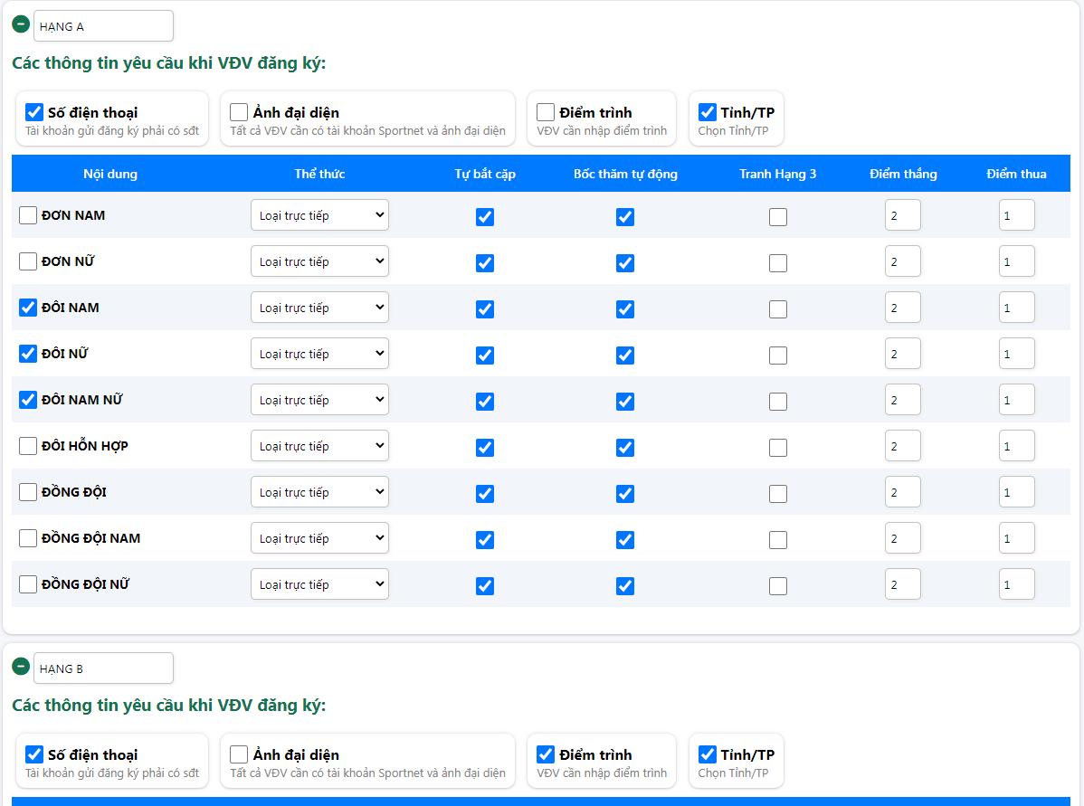
Task: Enable Điểm trình requirement in HẠNG A
Action: pos(546,112)
